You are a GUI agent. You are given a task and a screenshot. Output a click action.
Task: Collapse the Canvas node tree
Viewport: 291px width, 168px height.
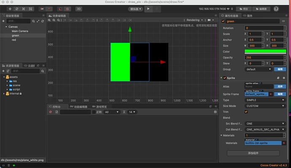[x=6, y=27]
